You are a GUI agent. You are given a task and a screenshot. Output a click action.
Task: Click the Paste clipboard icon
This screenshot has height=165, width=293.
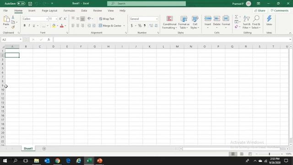(6, 19)
